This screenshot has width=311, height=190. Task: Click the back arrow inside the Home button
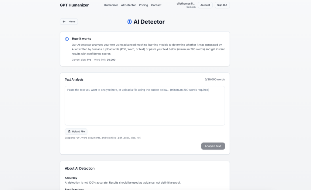click(x=64, y=22)
